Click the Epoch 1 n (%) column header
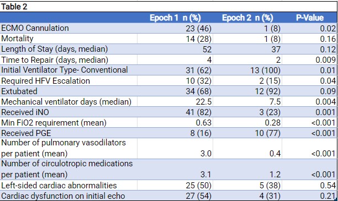338x201 pixels. [175, 18]
